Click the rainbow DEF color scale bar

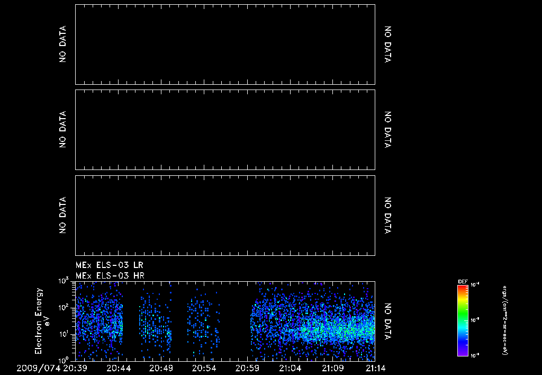click(x=463, y=320)
